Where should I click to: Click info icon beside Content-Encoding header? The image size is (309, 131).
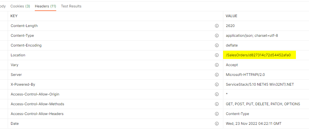coord(217,45)
